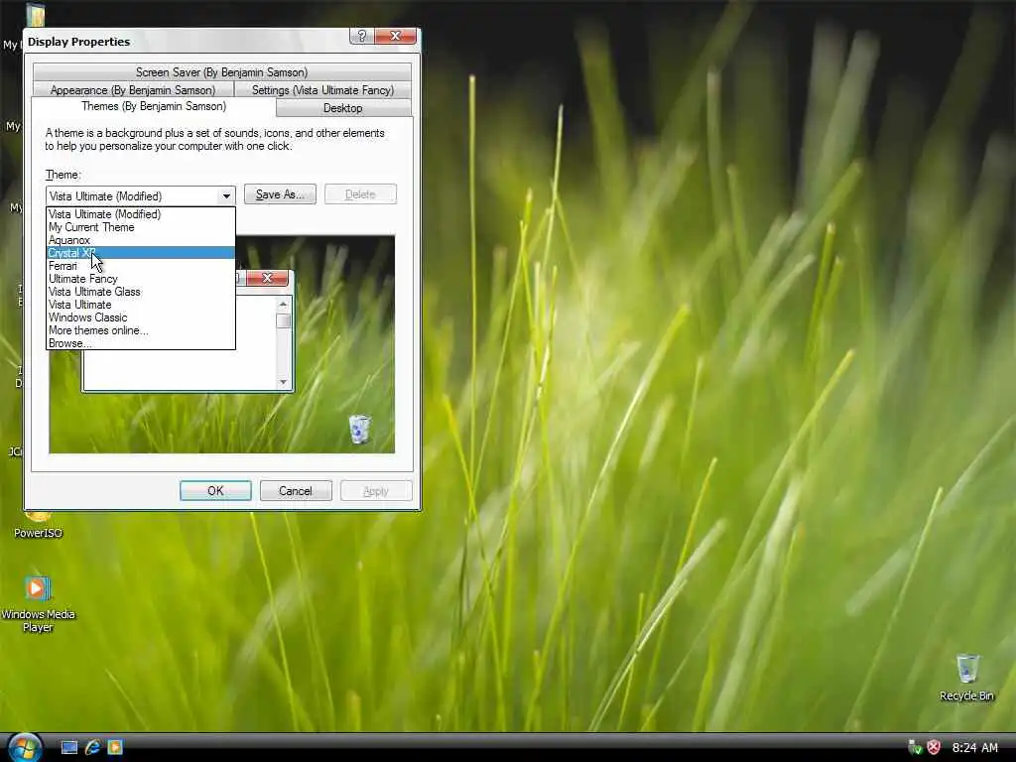Open the Recycle Bin desktop icon

point(966,678)
